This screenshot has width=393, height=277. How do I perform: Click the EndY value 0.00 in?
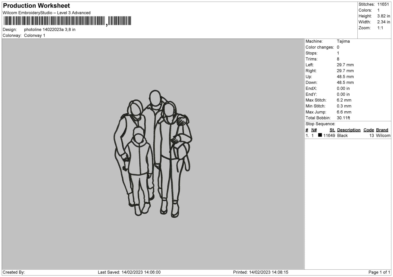pyautogui.click(x=343, y=94)
